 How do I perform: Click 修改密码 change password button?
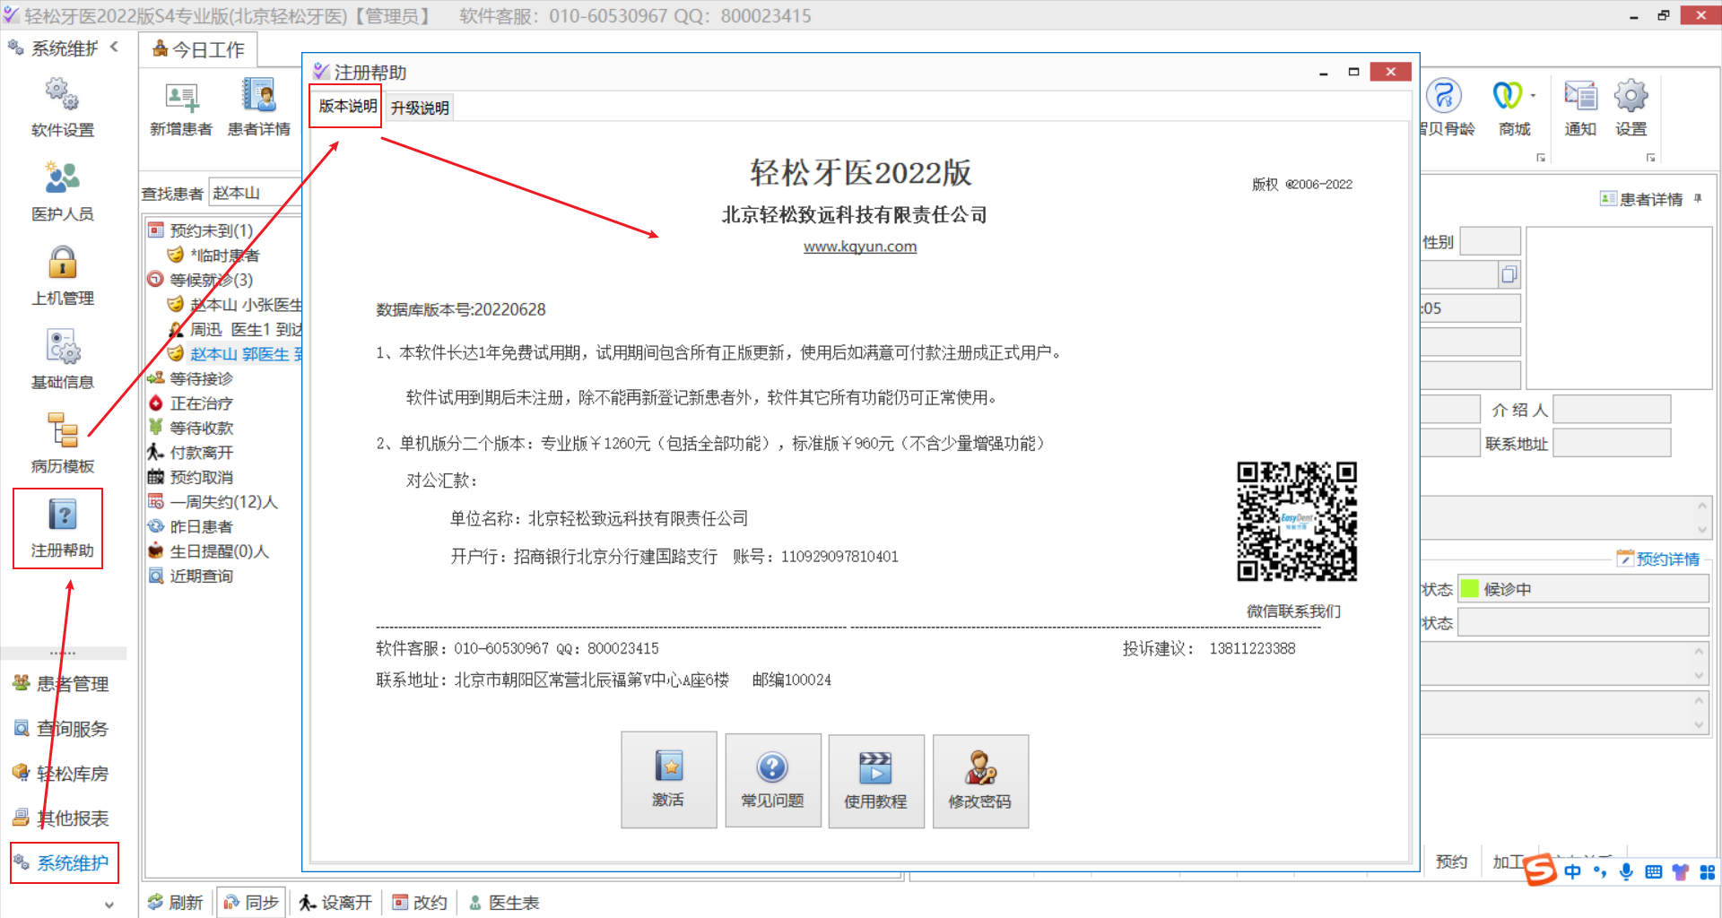click(979, 780)
